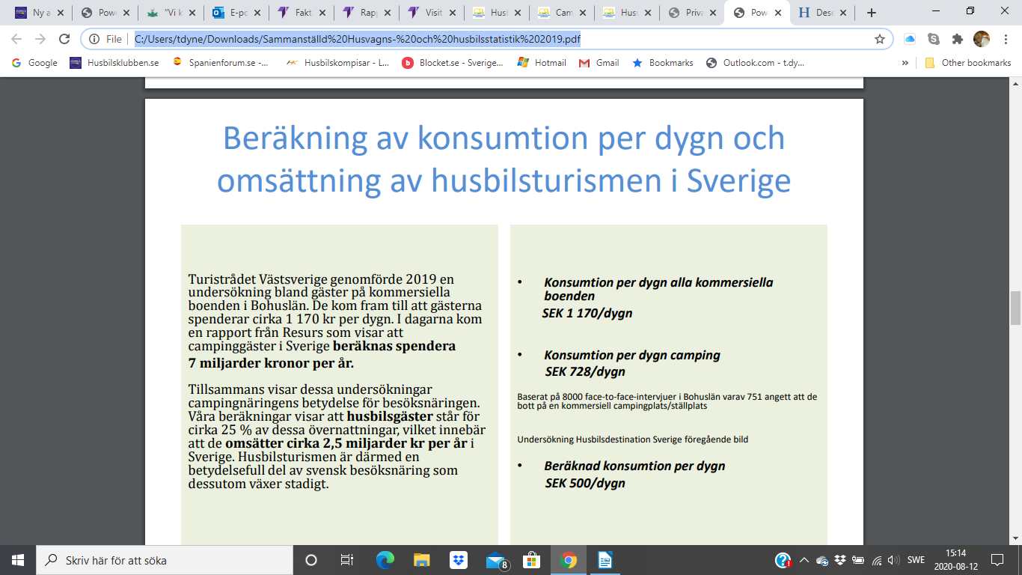The image size is (1022, 575).
Task: Launch Microsoft Edge from taskbar
Action: point(385,559)
